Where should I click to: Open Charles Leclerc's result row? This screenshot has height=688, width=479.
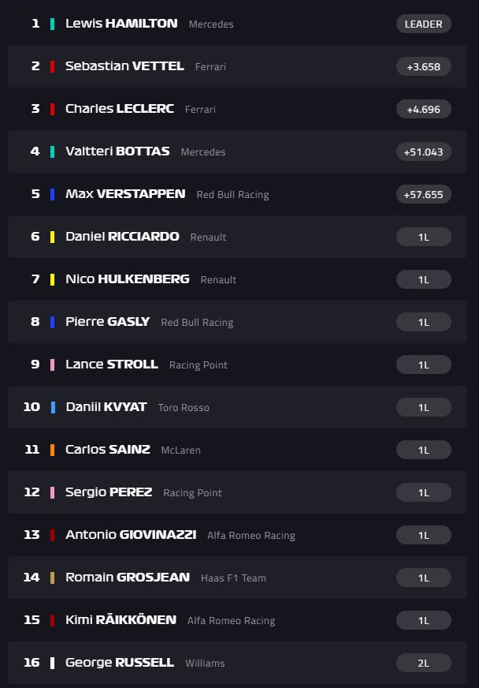[x=236, y=109]
